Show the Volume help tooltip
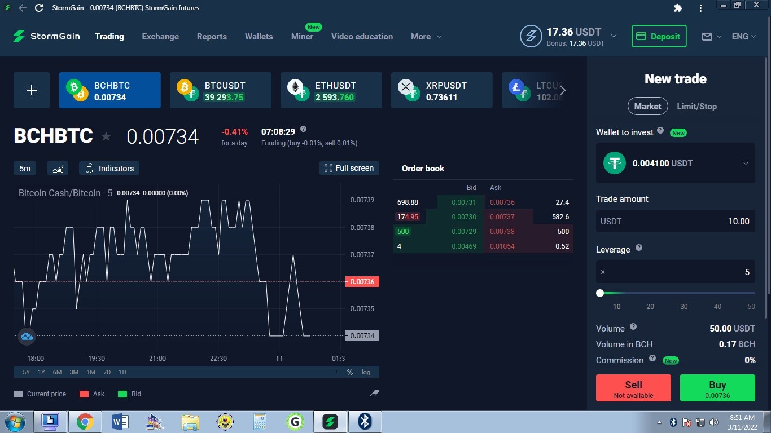Image resolution: width=771 pixels, height=433 pixels. tap(633, 326)
